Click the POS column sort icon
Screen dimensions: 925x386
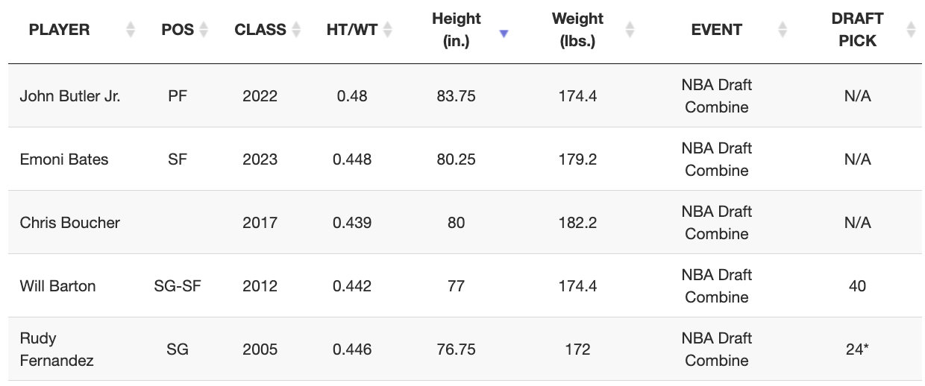[x=203, y=30]
